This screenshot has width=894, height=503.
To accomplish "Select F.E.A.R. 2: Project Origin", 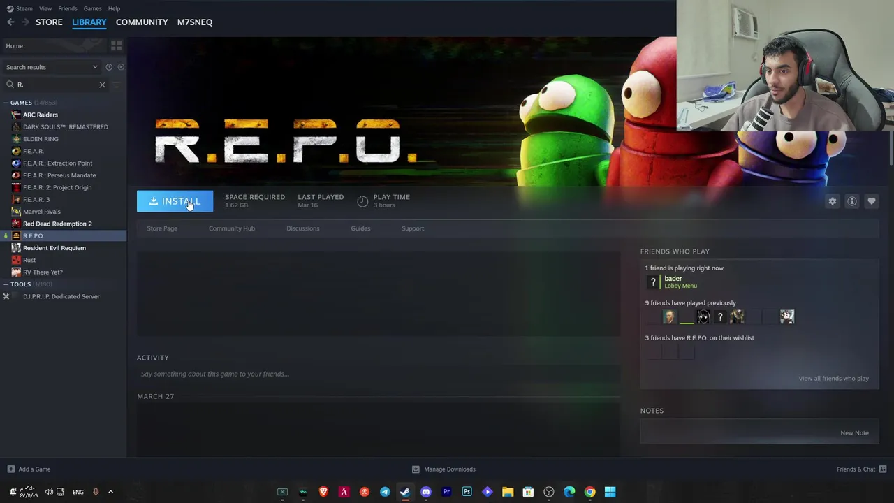I will click(x=57, y=187).
